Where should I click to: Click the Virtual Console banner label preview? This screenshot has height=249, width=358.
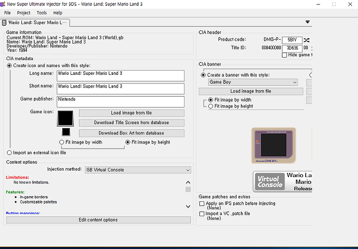[x=282, y=182]
